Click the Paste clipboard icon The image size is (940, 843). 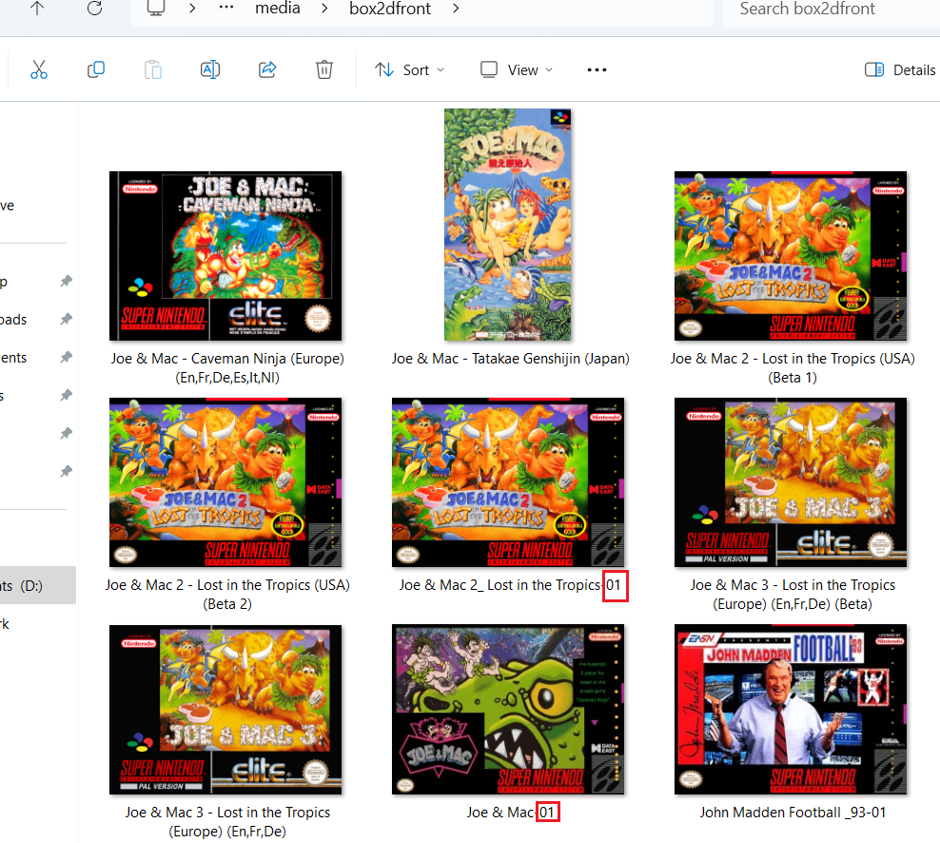point(153,69)
